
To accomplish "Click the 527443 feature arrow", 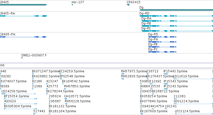I will 34,114.
